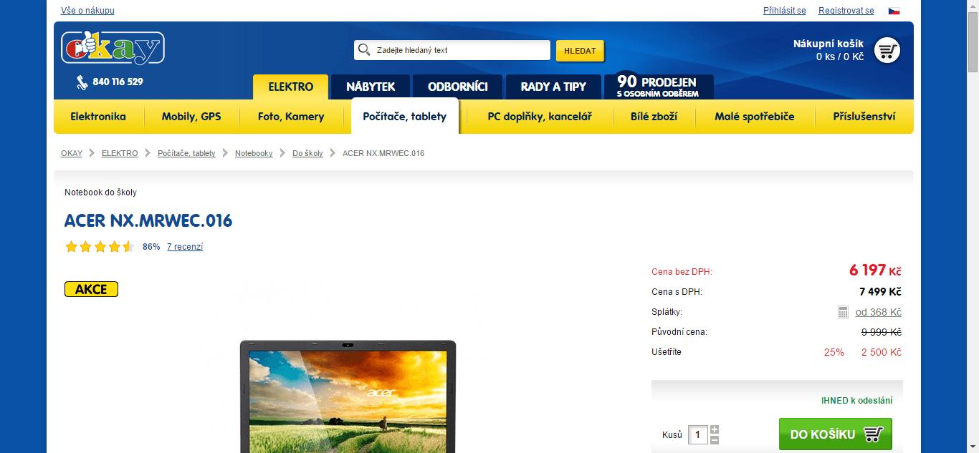Click the IHNED k odeslání availability text

click(x=856, y=401)
